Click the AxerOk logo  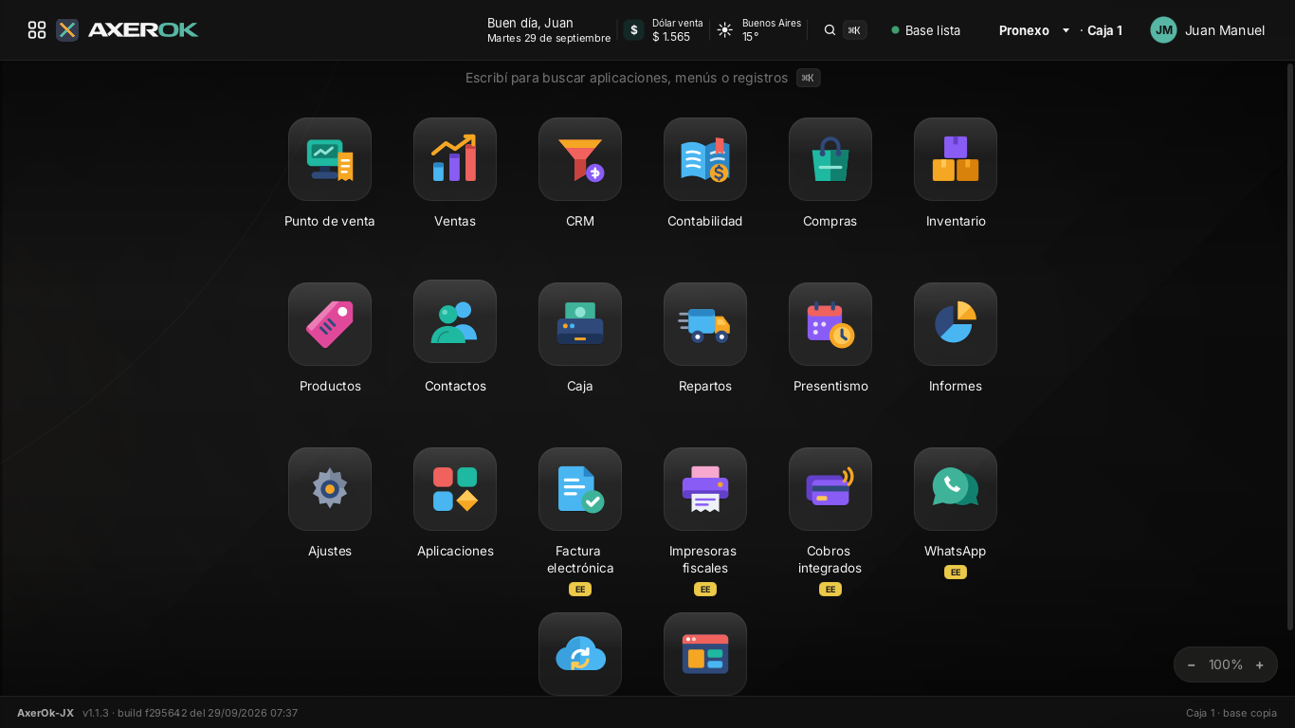pos(127,30)
